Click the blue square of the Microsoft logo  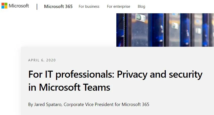[3, 7]
